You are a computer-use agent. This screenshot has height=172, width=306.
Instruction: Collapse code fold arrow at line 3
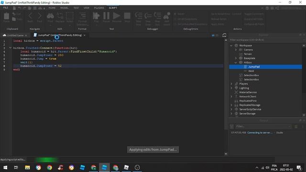click(x=10, y=48)
